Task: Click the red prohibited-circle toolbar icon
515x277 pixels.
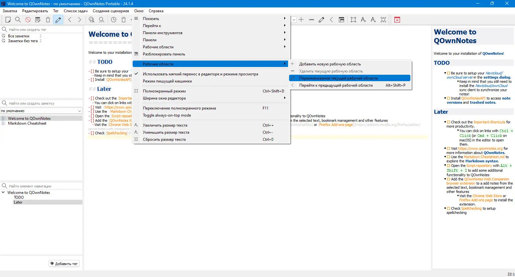Action: 28,20
